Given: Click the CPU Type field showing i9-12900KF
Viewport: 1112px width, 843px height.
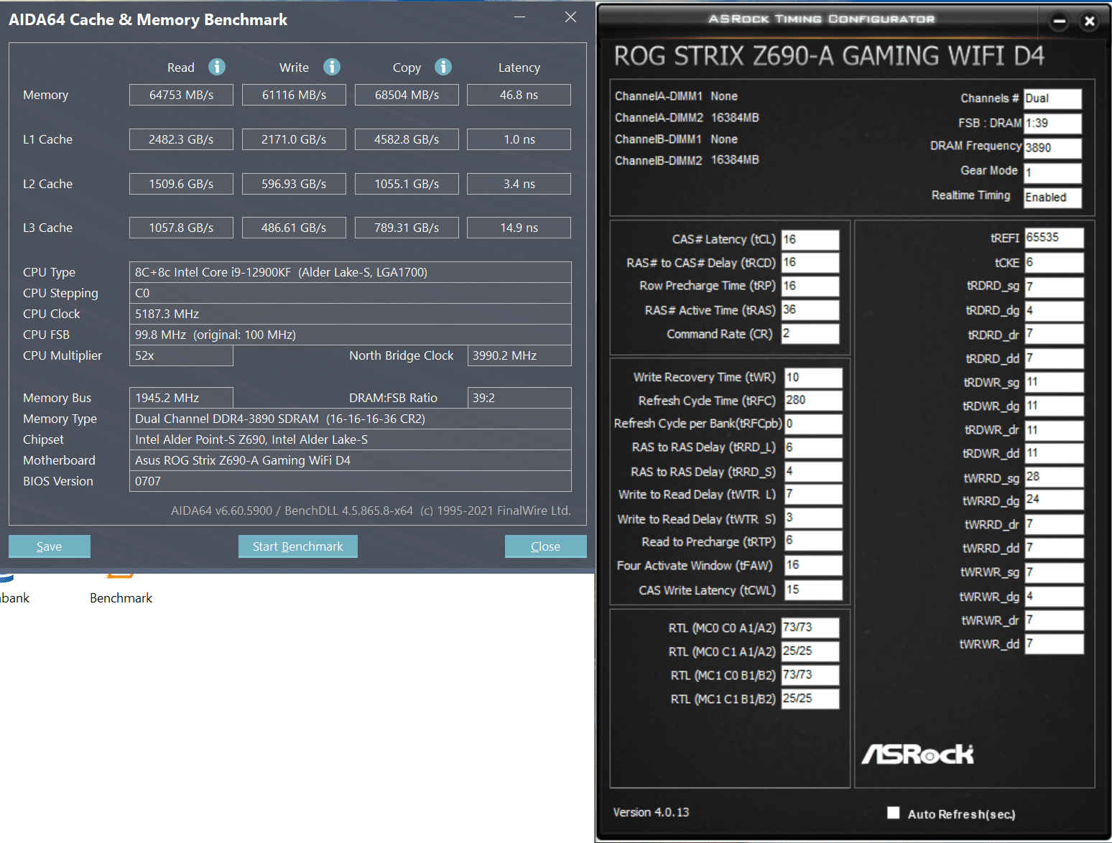Looking at the screenshot, I should pyautogui.click(x=351, y=272).
